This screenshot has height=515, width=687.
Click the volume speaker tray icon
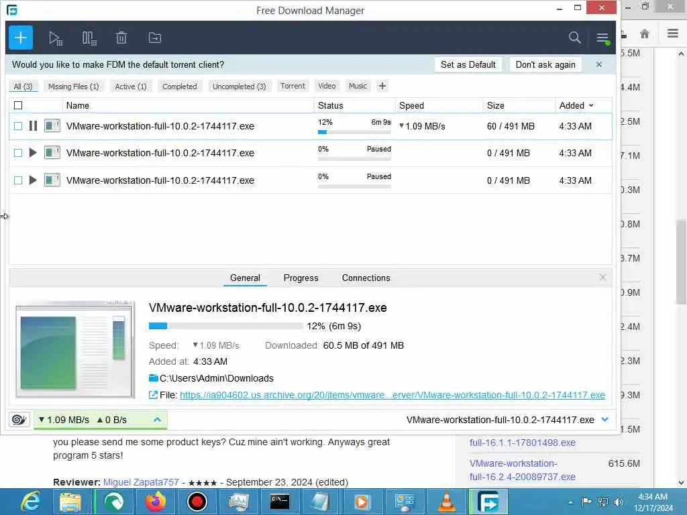(619, 502)
